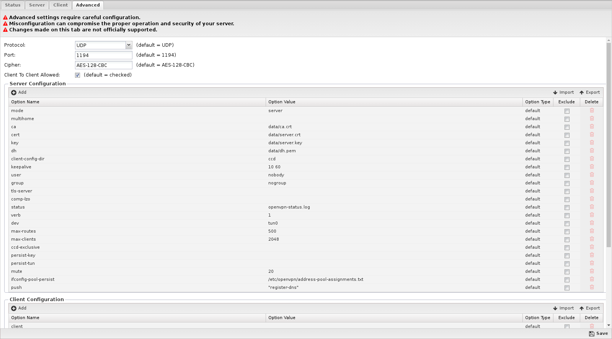The image size is (612, 339).
Task: Sort by Server Configuration Option Type header
Action: coord(538,102)
